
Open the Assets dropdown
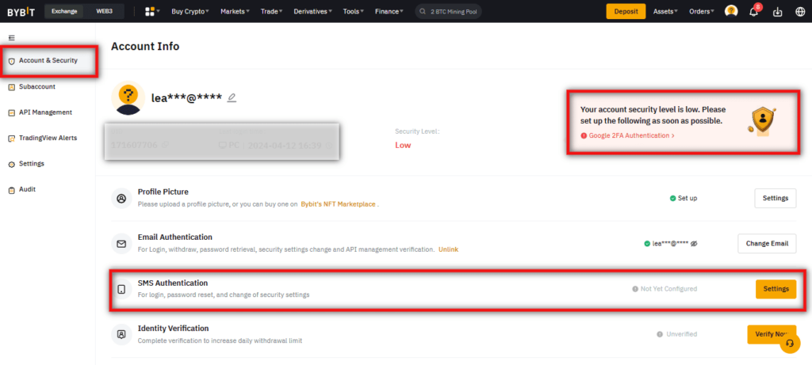665,11
